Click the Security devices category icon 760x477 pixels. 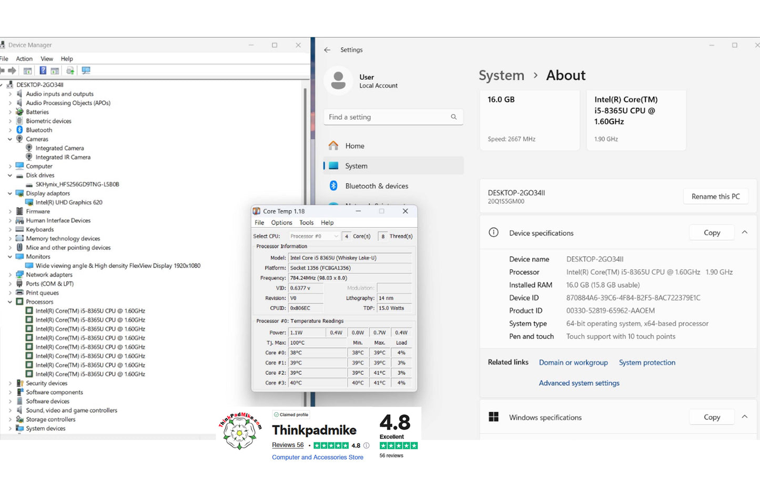(19, 383)
